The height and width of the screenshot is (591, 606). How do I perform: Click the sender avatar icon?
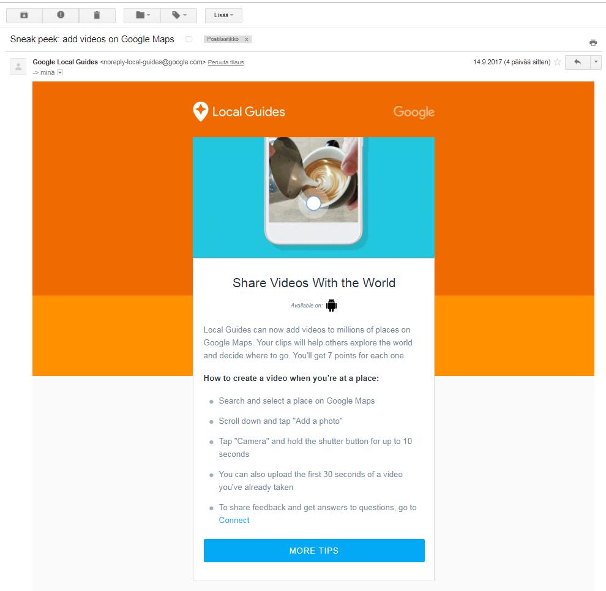click(18, 67)
